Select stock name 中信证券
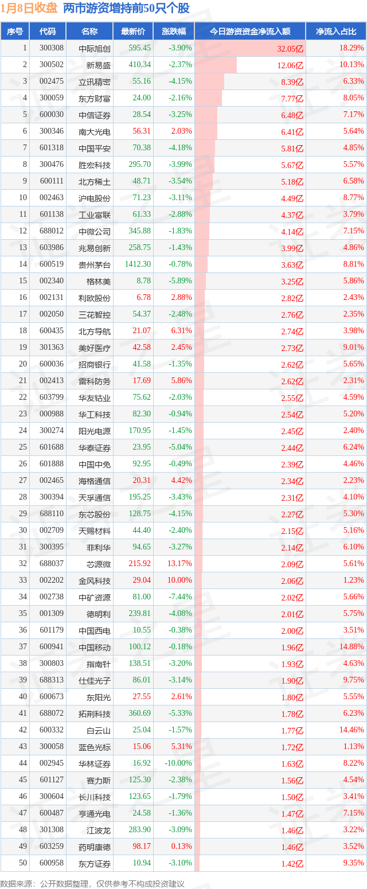 (95, 115)
